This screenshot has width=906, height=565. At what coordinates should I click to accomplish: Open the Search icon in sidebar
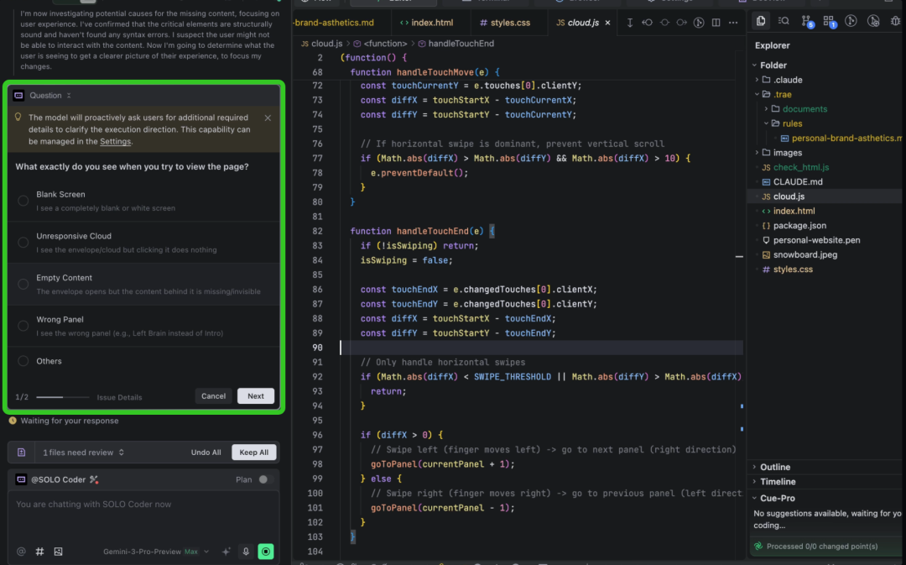784,21
